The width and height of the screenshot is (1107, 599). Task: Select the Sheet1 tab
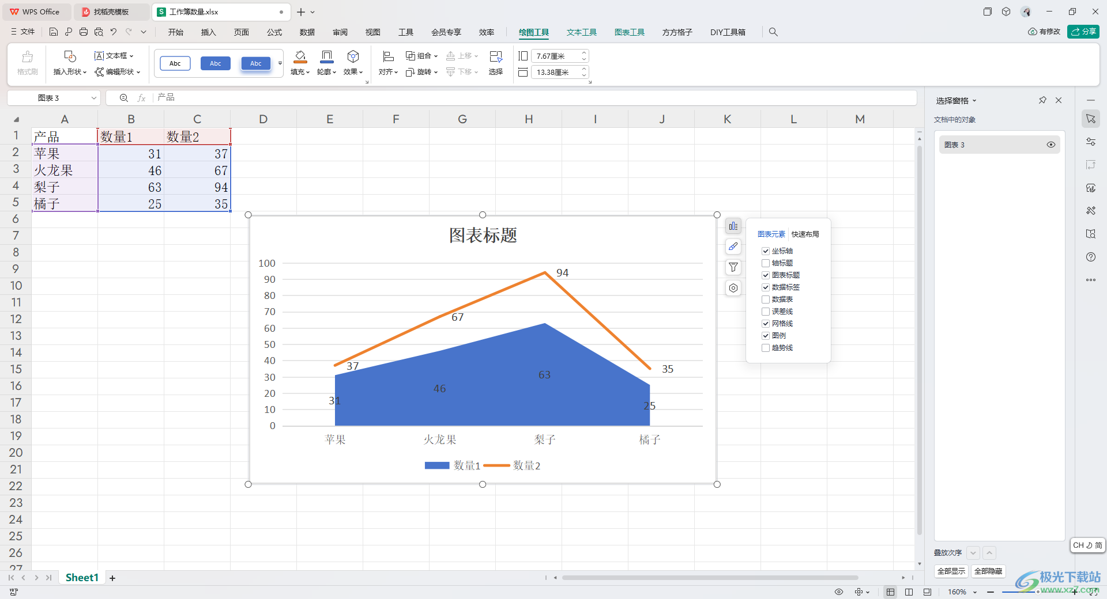click(x=82, y=578)
